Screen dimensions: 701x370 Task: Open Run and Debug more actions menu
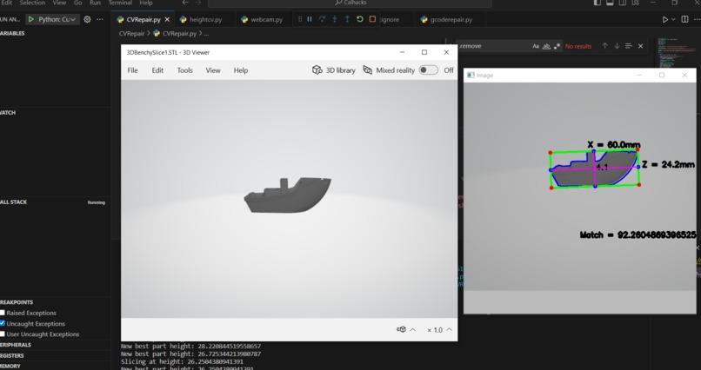point(100,19)
